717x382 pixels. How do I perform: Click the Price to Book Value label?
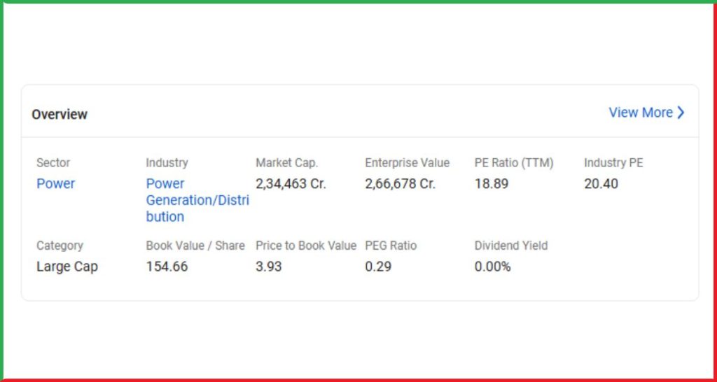(x=306, y=246)
